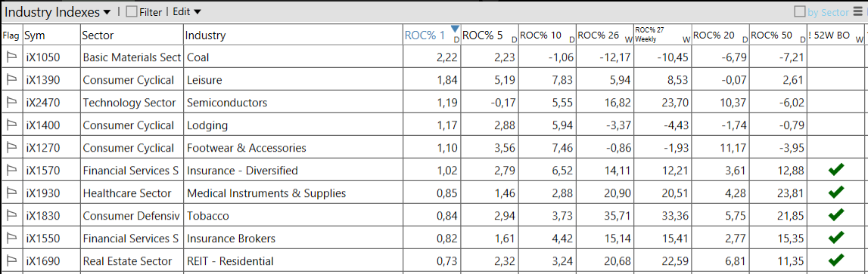
Task: Enable the Filter checkbox
Action: coord(131,11)
